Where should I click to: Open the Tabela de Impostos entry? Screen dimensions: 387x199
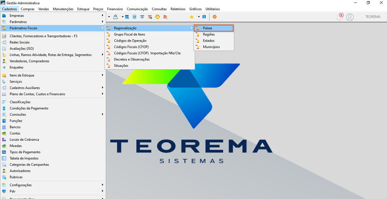(x=53, y=158)
